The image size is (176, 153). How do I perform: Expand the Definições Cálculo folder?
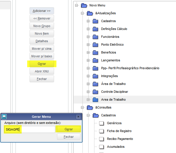pos(88,29)
